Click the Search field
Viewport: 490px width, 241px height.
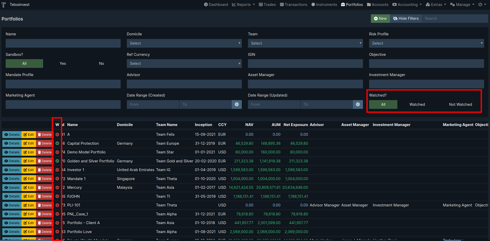[455, 18]
